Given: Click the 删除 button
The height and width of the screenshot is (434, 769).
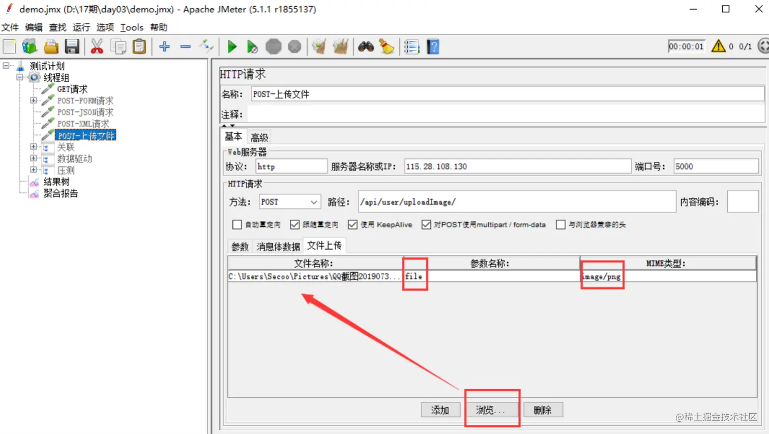Looking at the screenshot, I should coord(543,410).
